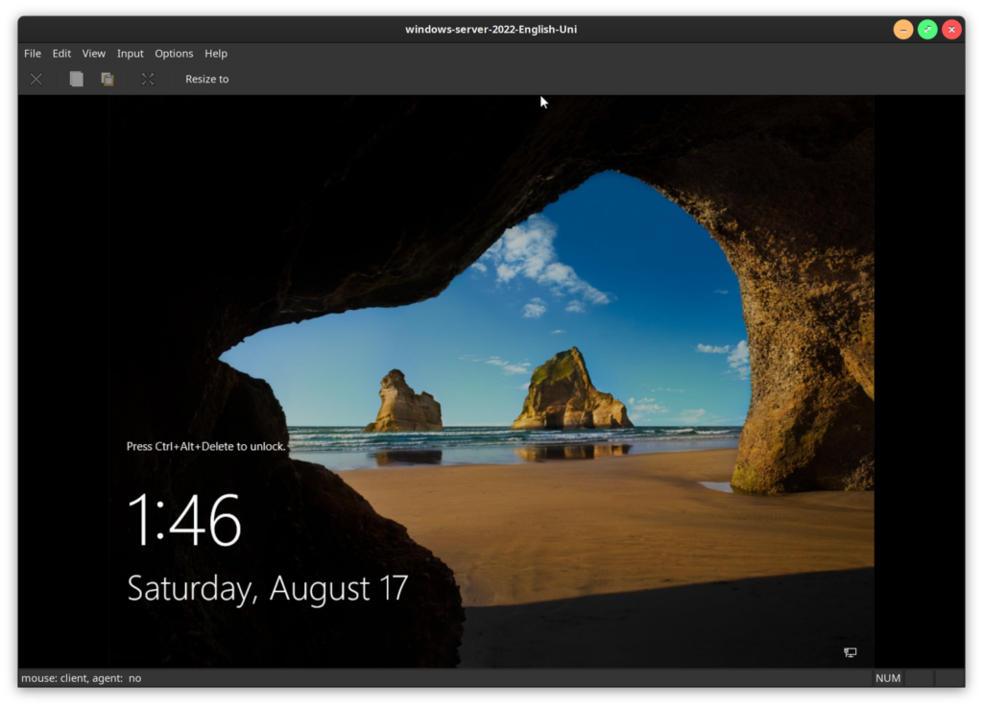The width and height of the screenshot is (983, 707).
Task: Maximize the viewer with the green button
Action: [x=927, y=29]
